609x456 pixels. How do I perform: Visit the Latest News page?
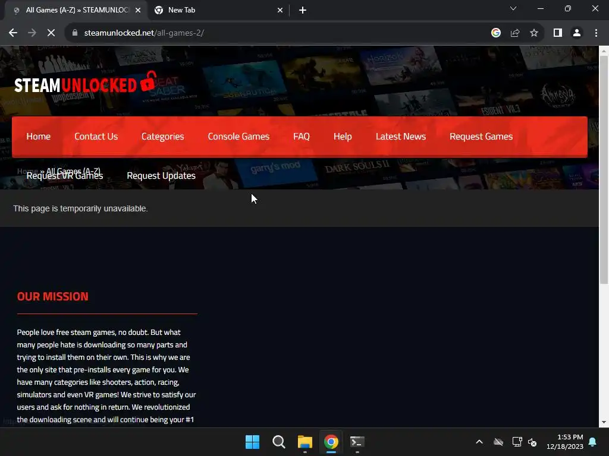click(401, 137)
